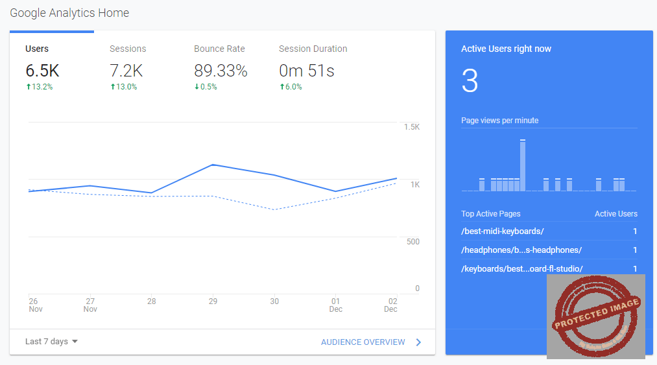Open the /keyboards/best...oard-fl-studio/ page row
The height and width of the screenshot is (365, 657).
pyautogui.click(x=521, y=268)
